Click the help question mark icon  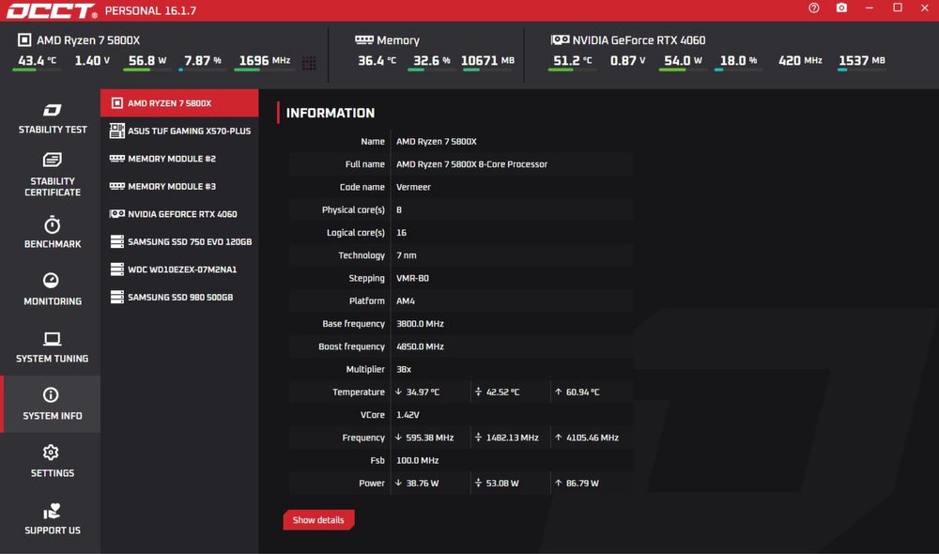(813, 8)
